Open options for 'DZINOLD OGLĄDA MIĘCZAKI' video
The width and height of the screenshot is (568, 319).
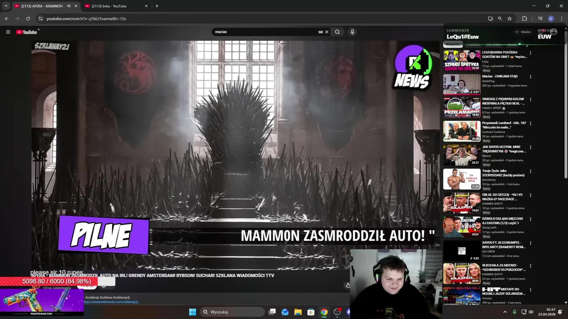[x=530, y=219]
